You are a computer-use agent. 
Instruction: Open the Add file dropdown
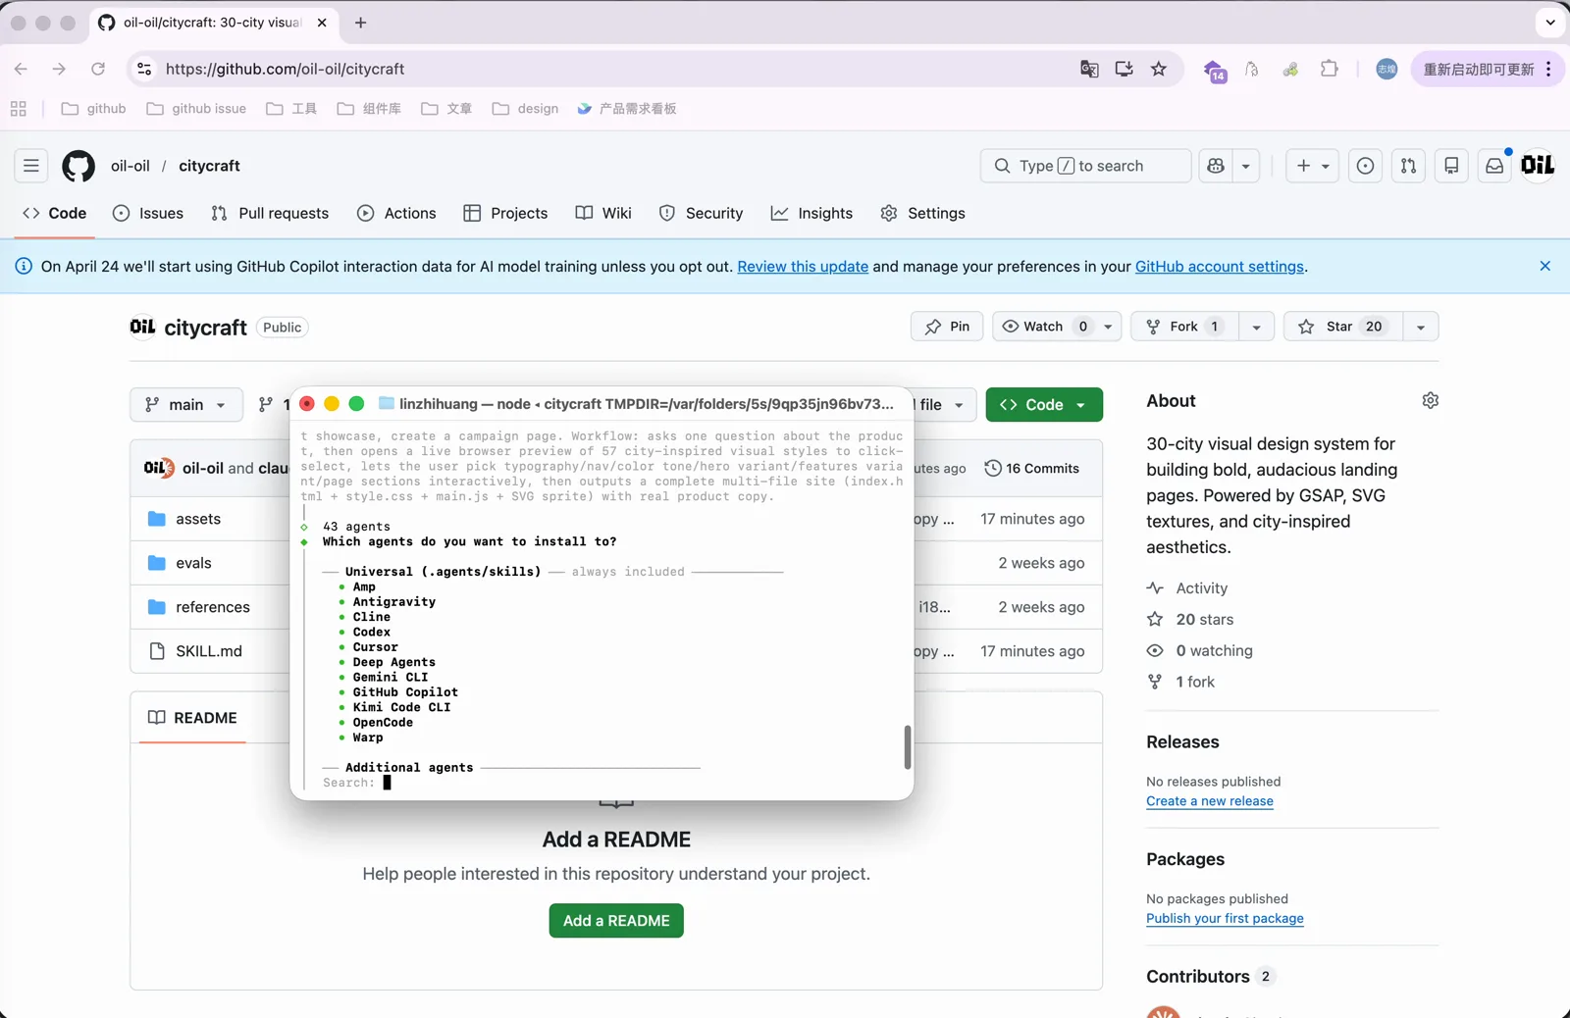pos(944,404)
